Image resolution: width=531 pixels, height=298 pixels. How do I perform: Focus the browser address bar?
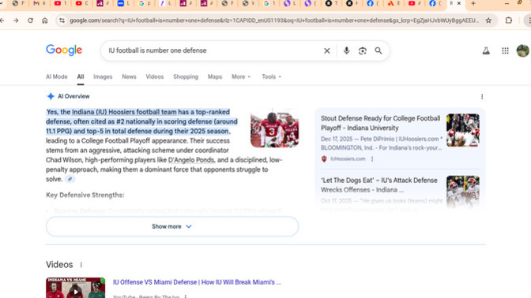pyautogui.click(x=274, y=20)
